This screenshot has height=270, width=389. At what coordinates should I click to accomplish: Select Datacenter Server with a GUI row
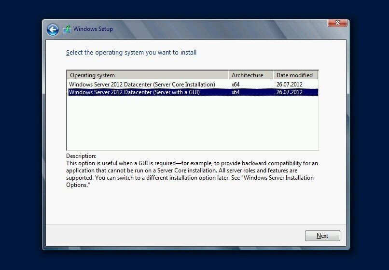193,92
